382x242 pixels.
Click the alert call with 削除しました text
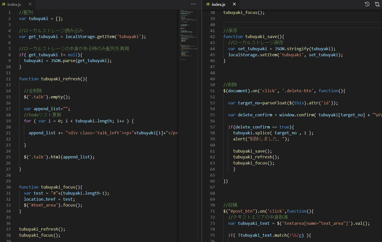pyautogui.click(x=261, y=139)
